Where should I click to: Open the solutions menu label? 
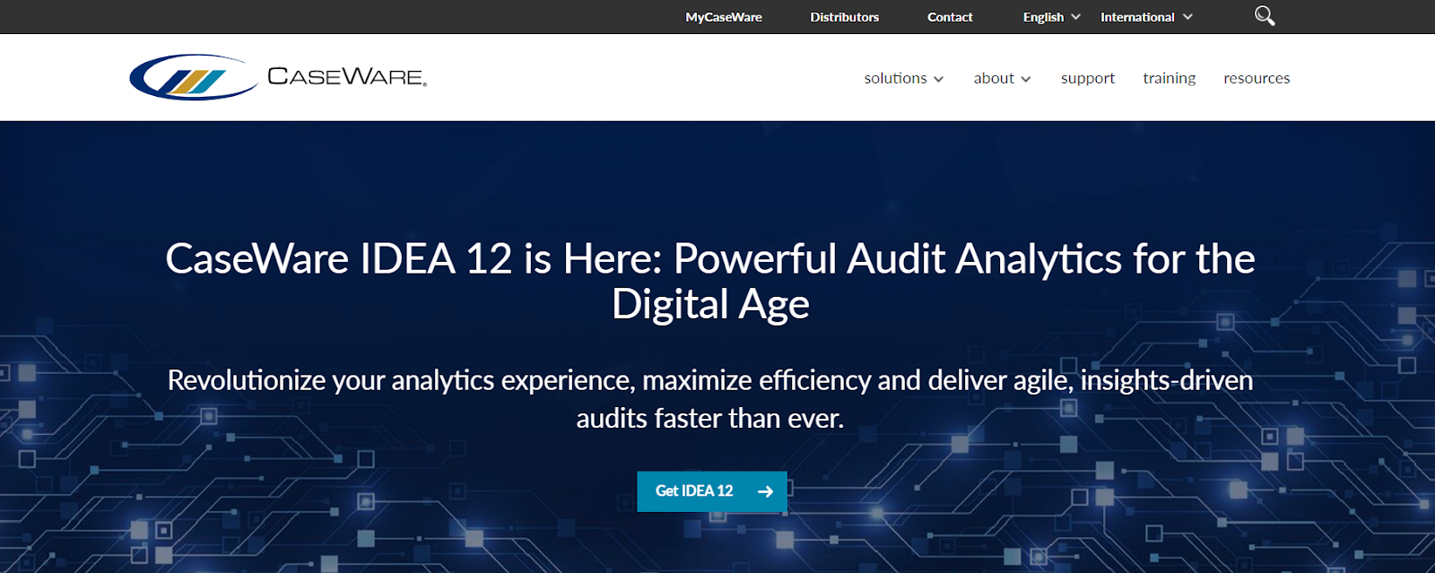point(895,78)
